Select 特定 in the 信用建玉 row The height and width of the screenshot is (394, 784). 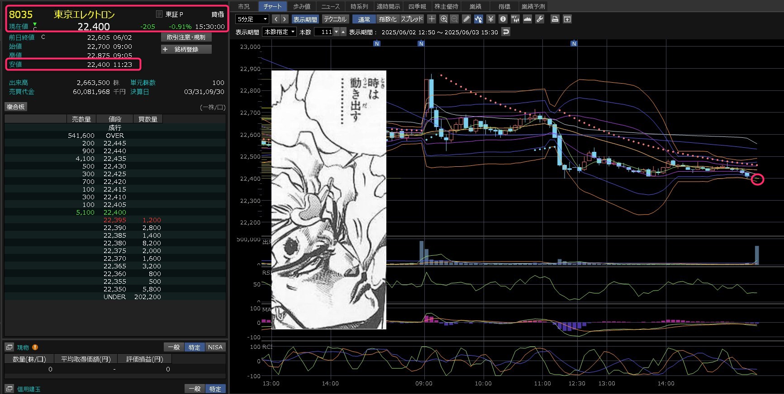pyautogui.click(x=215, y=389)
